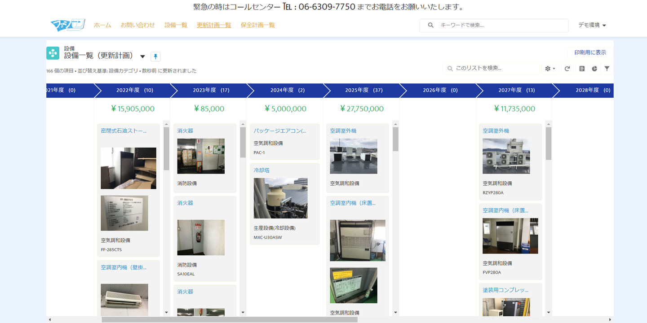The width and height of the screenshot is (647, 323).
Task: Click the down arrow of the 2025年度 column scrollbar
Action: point(396,312)
